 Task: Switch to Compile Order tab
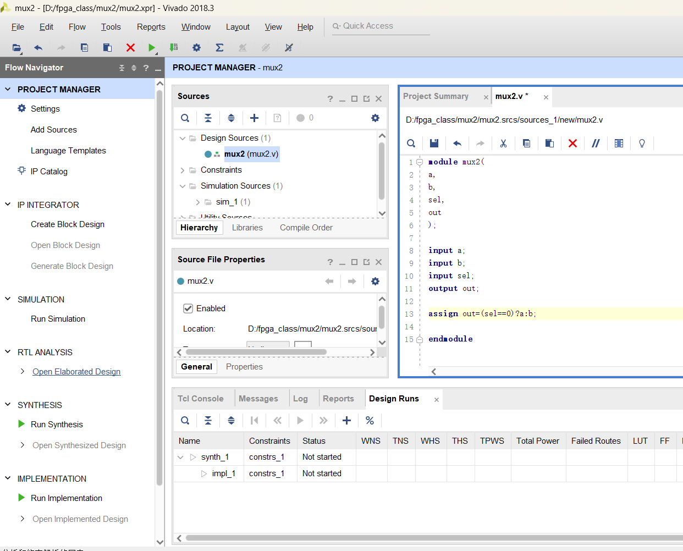pos(306,228)
